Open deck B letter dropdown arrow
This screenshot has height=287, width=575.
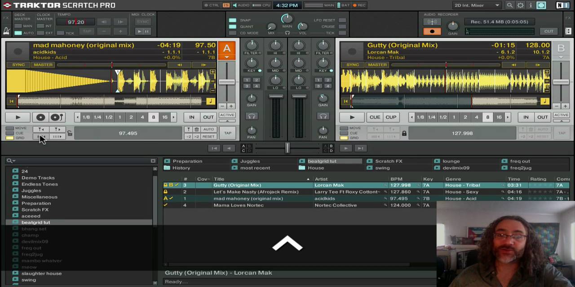561,57
